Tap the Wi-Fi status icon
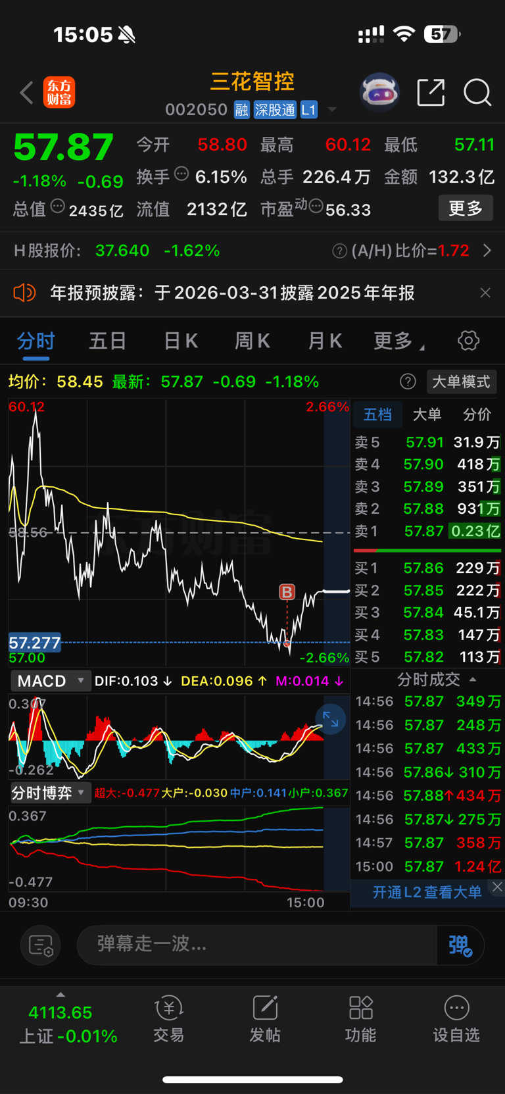The width and height of the screenshot is (505, 1094). click(404, 34)
